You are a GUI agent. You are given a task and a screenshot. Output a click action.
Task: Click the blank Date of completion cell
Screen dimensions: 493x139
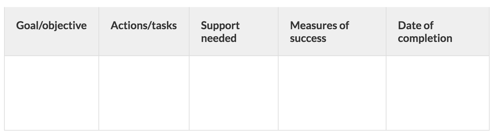click(437, 93)
